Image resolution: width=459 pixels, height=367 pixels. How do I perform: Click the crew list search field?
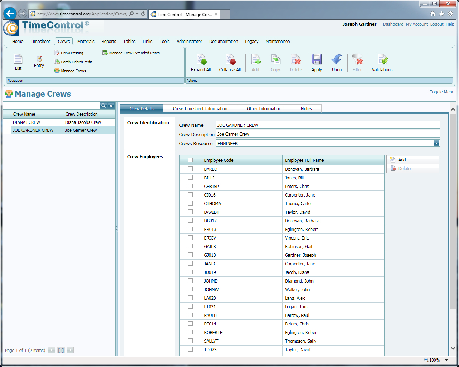[x=52, y=106]
